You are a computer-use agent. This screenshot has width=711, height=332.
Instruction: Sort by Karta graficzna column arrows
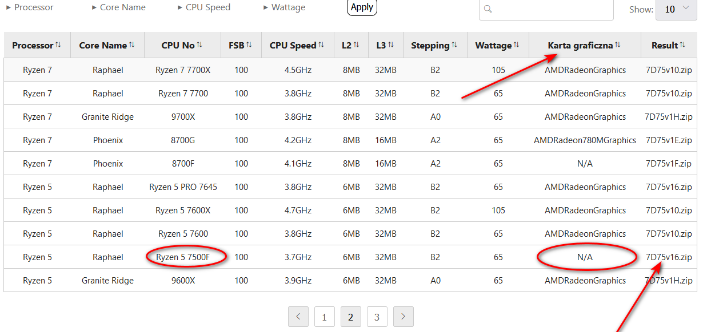[x=618, y=45]
